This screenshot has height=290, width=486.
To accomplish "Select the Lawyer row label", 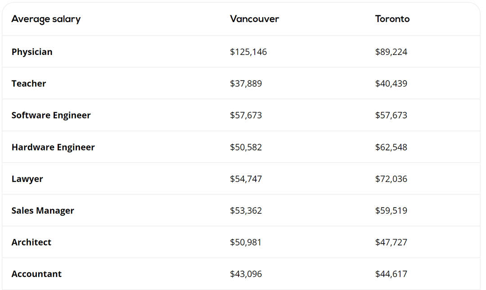I will tap(27, 179).
